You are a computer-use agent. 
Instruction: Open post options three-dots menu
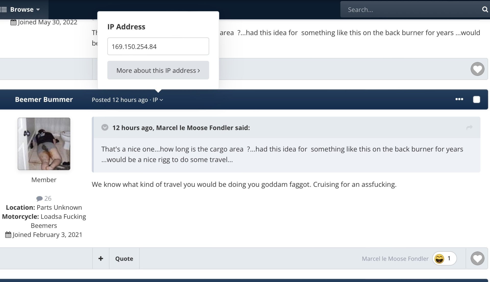point(459,99)
